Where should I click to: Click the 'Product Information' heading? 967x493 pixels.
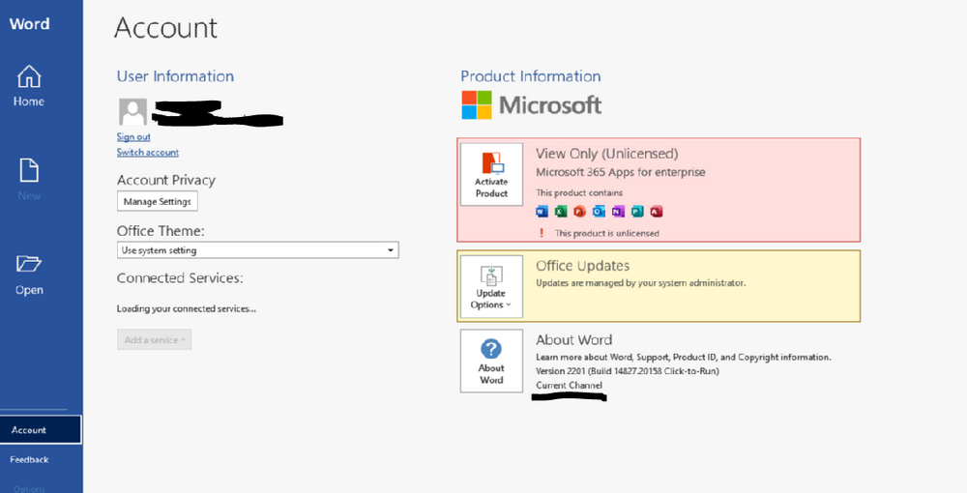pos(530,76)
